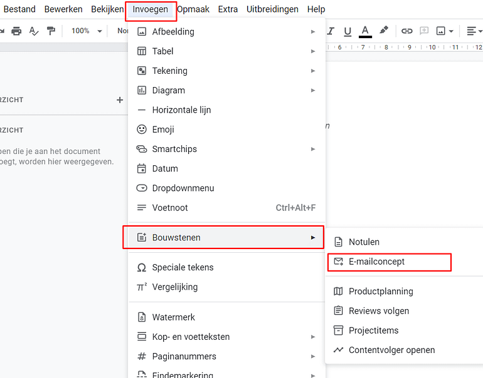This screenshot has height=378, width=483.
Task: Click the print icon in toolbar
Action: pyautogui.click(x=16, y=31)
